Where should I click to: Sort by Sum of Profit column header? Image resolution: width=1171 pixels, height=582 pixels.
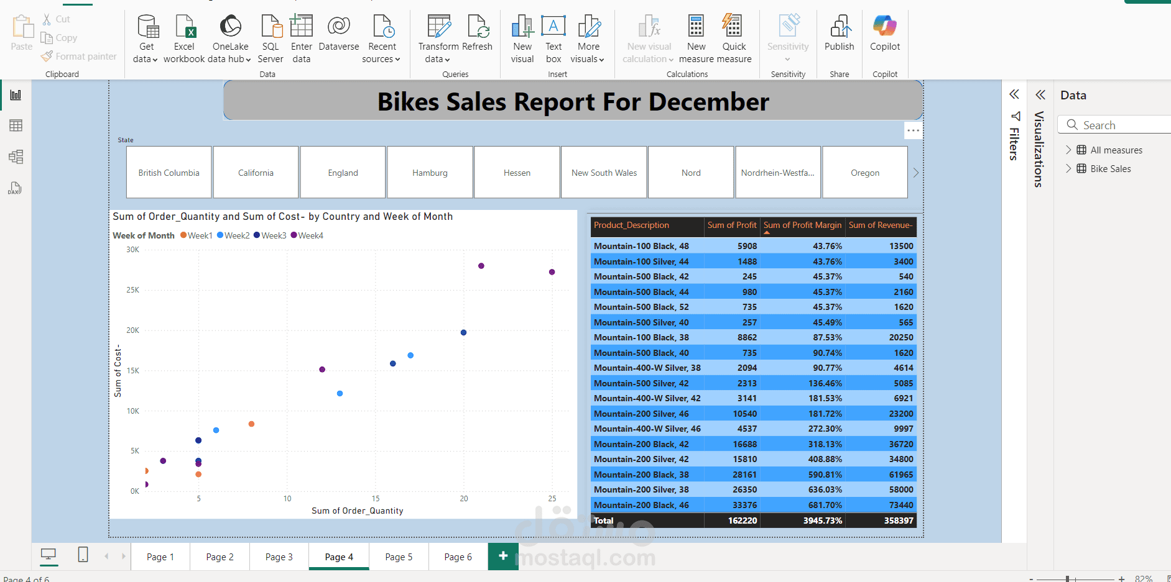pos(732,225)
